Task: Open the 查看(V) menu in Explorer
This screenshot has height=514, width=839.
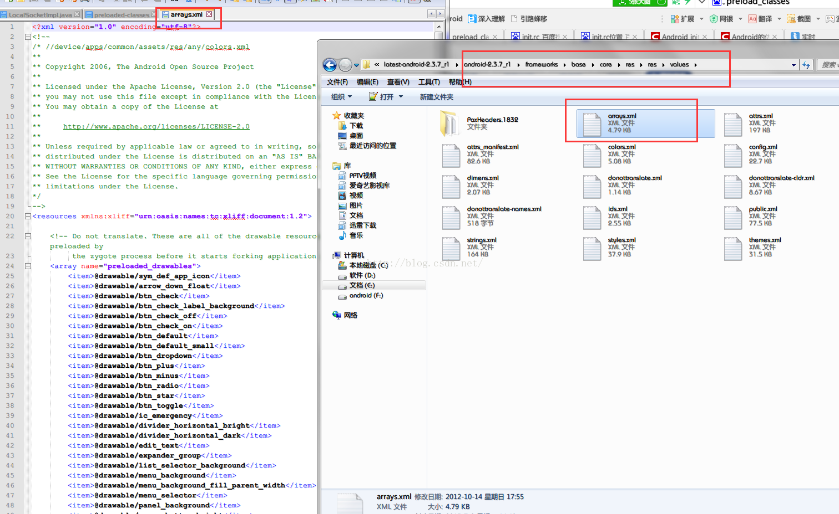Action: point(398,82)
